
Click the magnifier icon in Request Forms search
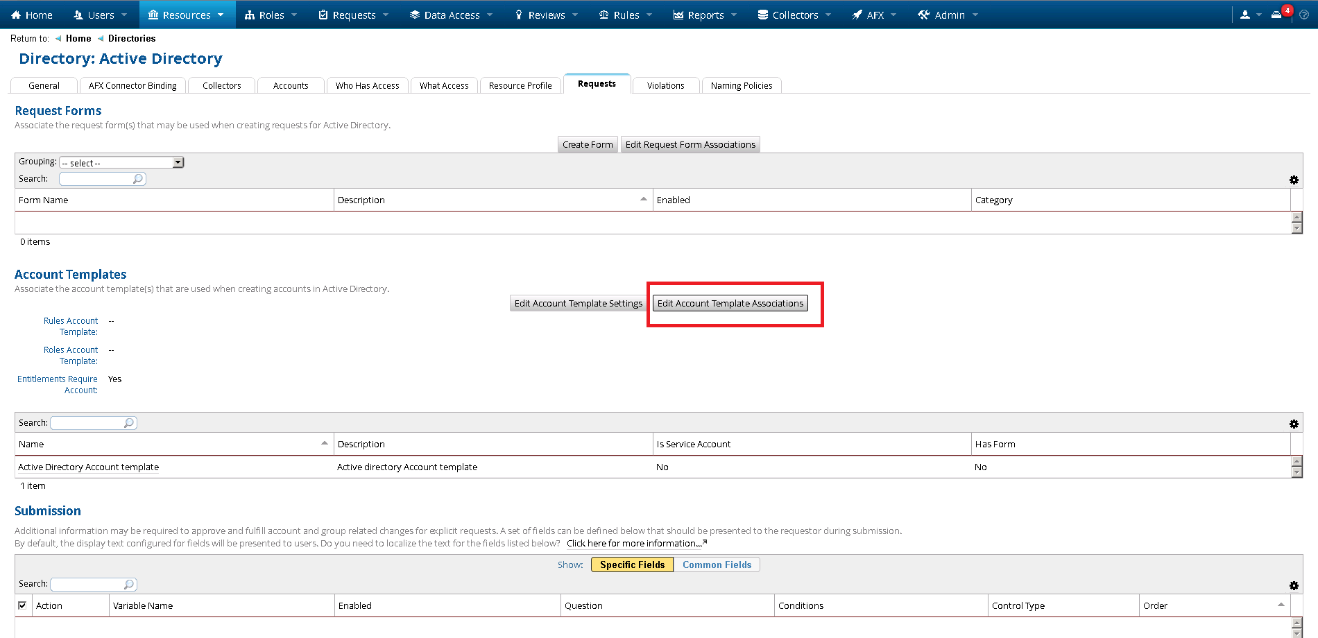tap(137, 179)
